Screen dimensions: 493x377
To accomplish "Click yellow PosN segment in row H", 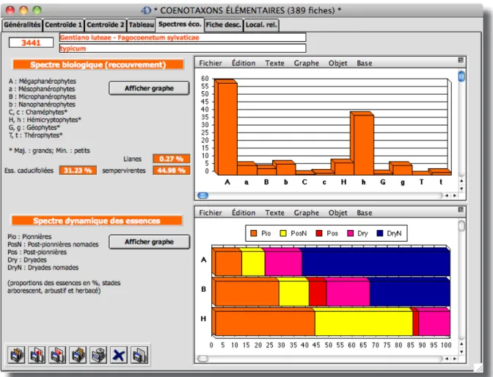I will coord(363,323).
